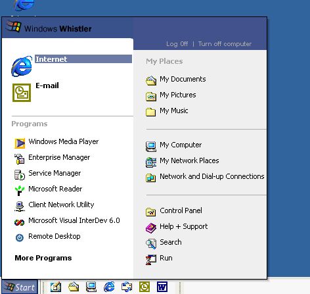The image size is (310, 294).
Task: Click the My Network Places icon
Action: click(151, 162)
